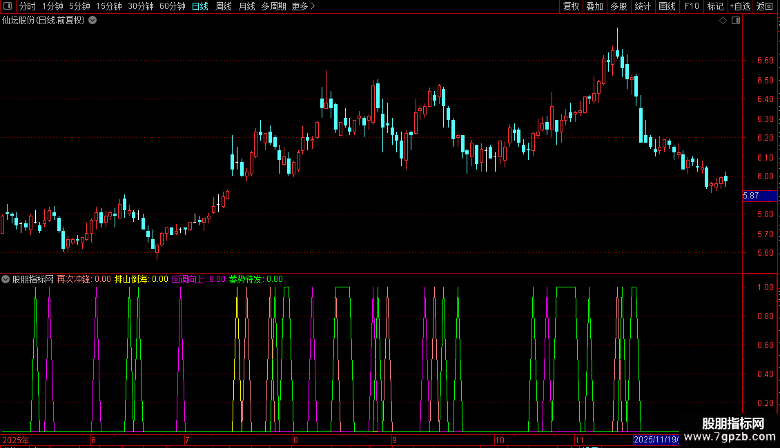Select the 30分钟 period
Image resolution: width=780 pixels, height=448 pixels.
click(x=141, y=6)
